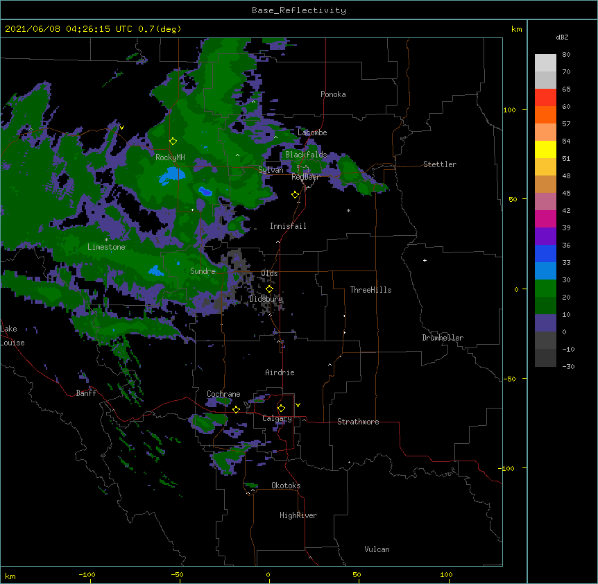This screenshot has width=598, height=584.
Task: Click the yellow diamond marker above Calgary label
Action: click(x=281, y=409)
